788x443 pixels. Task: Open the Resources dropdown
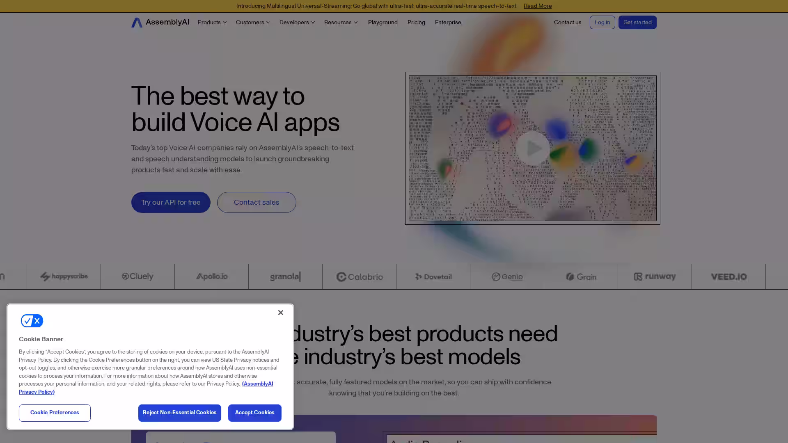(341, 22)
